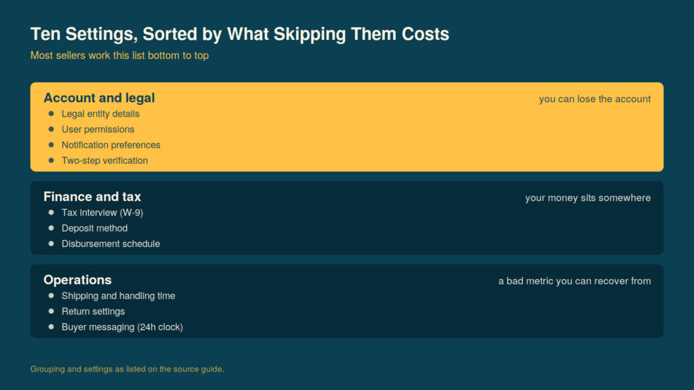The width and height of the screenshot is (694, 390).
Task: Click the slide title about Ten Settings
Action: coord(239,34)
